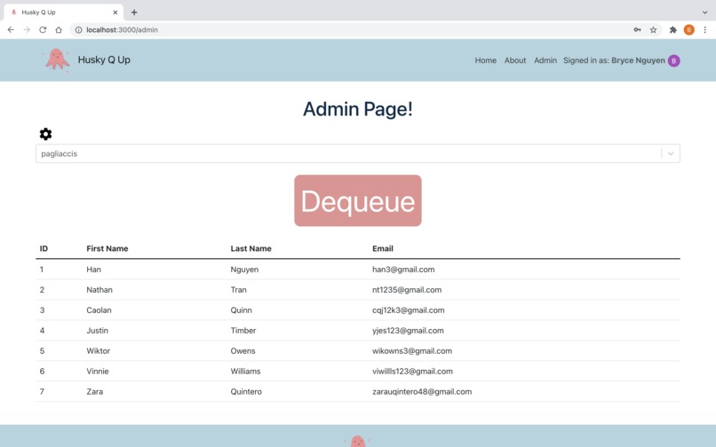
Task: Click the ID column header
Action: click(44, 248)
